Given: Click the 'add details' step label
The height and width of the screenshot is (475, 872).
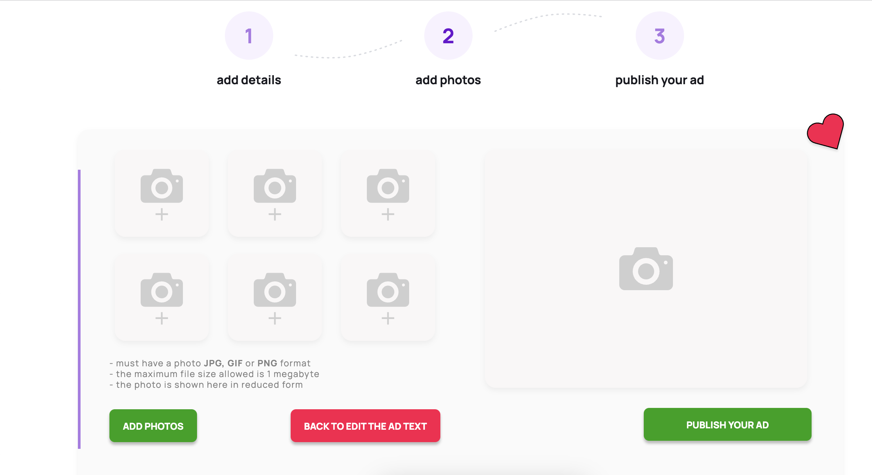Looking at the screenshot, I should click(x=249, y=80).
